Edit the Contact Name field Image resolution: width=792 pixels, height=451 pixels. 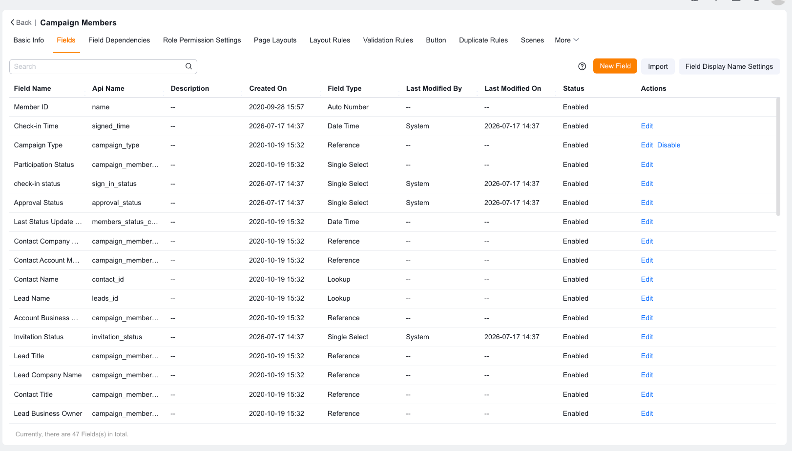coord(647,279)
